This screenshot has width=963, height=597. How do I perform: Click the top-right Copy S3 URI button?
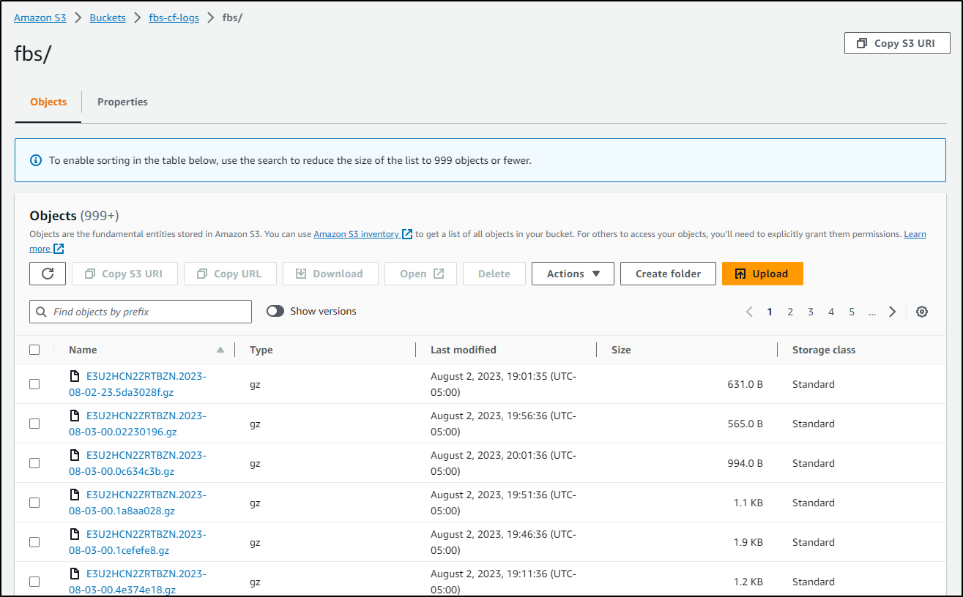tap(897, 43)
